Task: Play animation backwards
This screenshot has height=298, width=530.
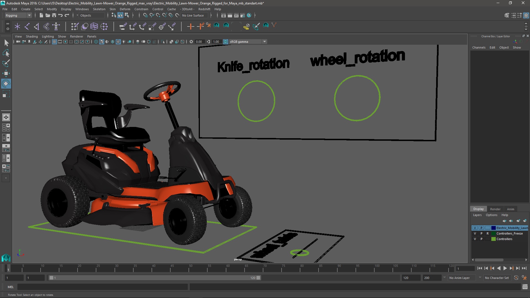Action: 499,268
